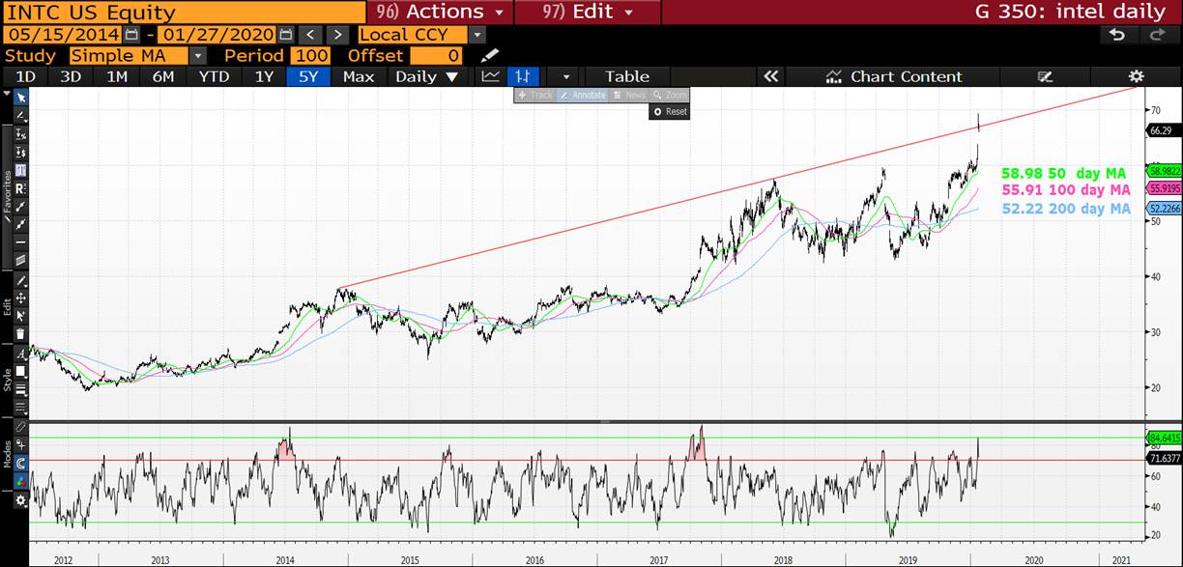Screen dimensions: 1183x567
Task: Go to previous date range arrow
Action: click(310, 35)
